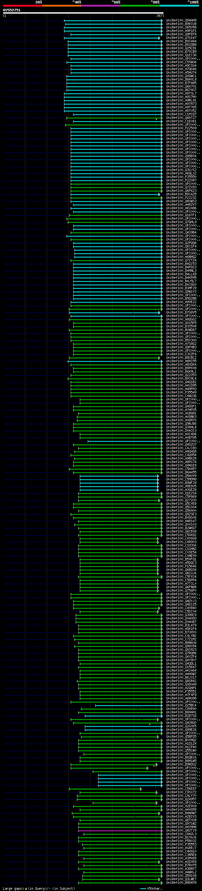Select the UniRef100_Q25C91 hit label
The height and width of the screenshot is (891, 202).
click(181, 48)
